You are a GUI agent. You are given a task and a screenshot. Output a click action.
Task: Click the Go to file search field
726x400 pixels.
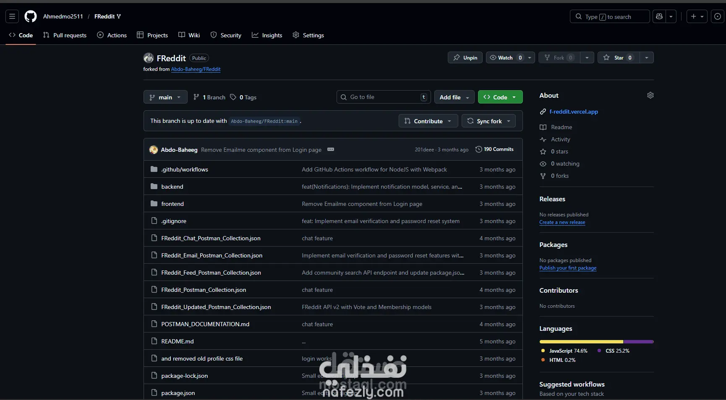(384, 97)
